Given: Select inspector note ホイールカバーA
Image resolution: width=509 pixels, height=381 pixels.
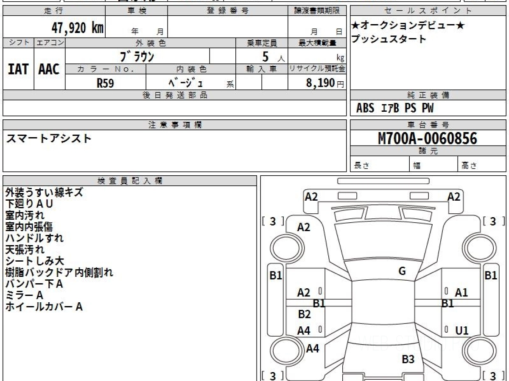Looking at the screenshot, I should tap(44, 307).
